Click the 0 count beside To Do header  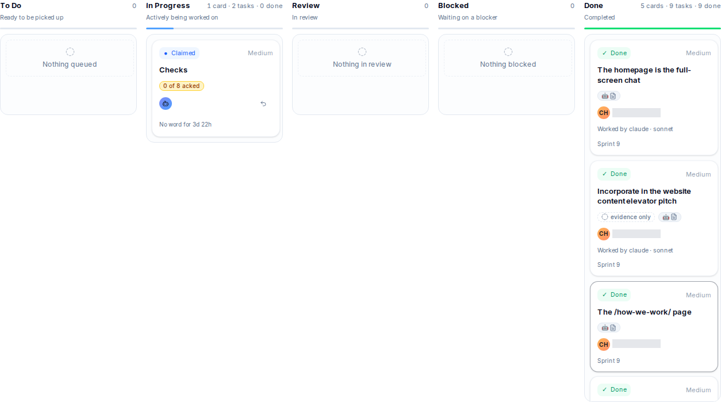pyautogui.click(x=135, y=6)
